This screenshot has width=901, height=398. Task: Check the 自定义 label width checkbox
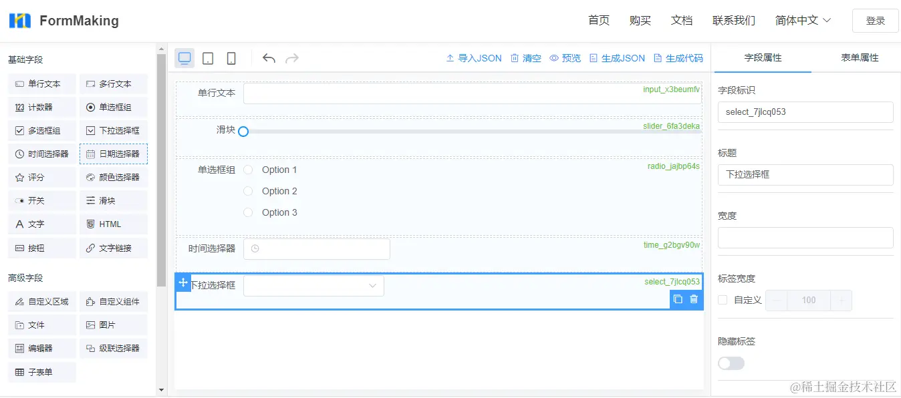722,300
